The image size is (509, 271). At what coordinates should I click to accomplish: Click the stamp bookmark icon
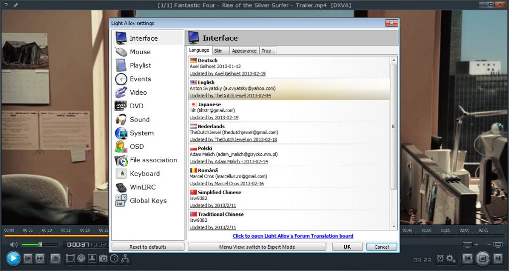pyautogui.click(x=92, y=259)
